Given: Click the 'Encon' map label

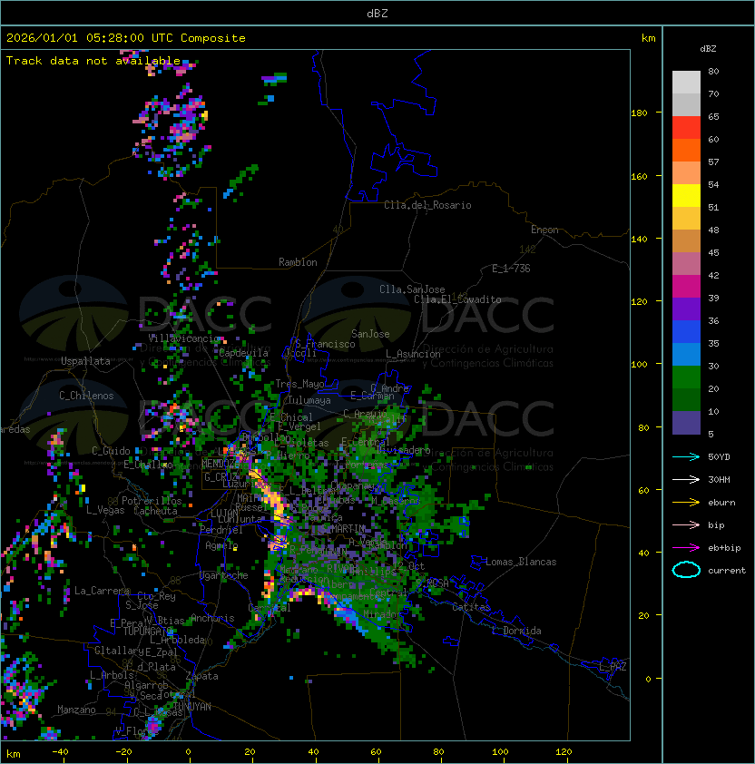Looking at the screenshot, I should click(x=544, y=230).
